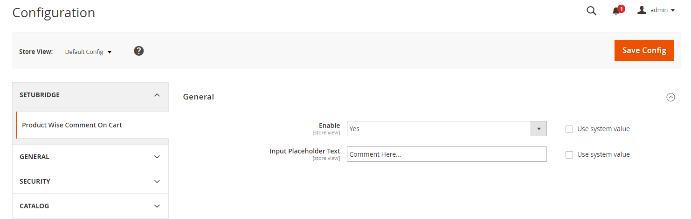
Task: Open the store view help question mark
Action: pyautogui.click(x=138, y=51)
